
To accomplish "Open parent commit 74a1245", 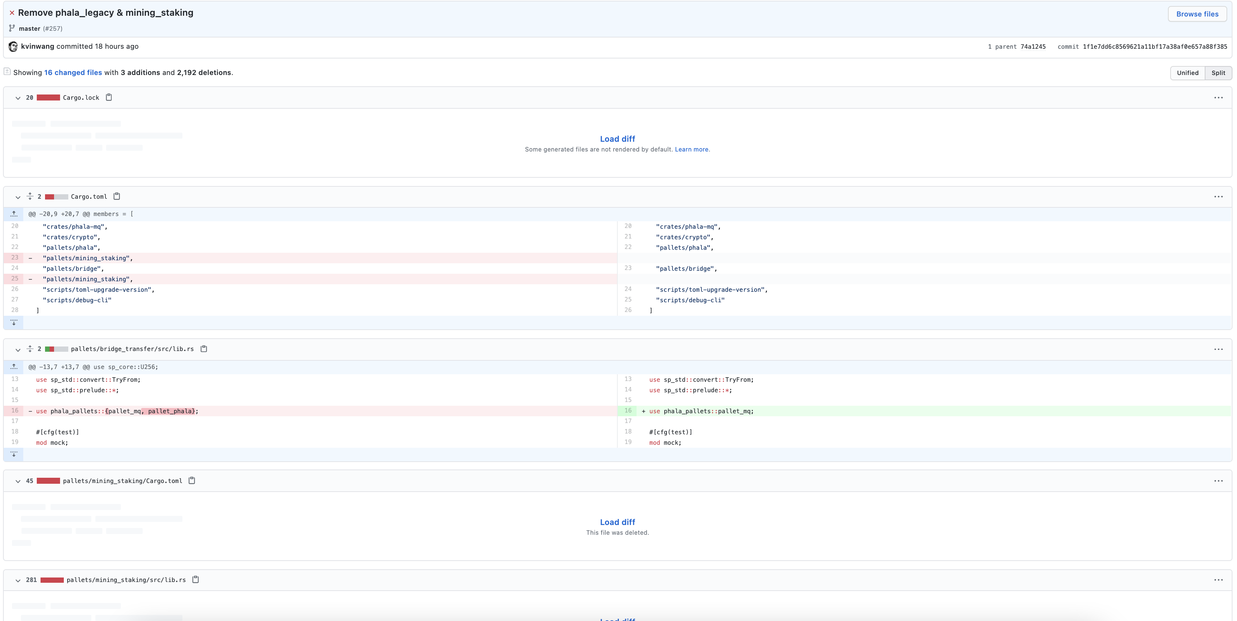I will 1033,46.
